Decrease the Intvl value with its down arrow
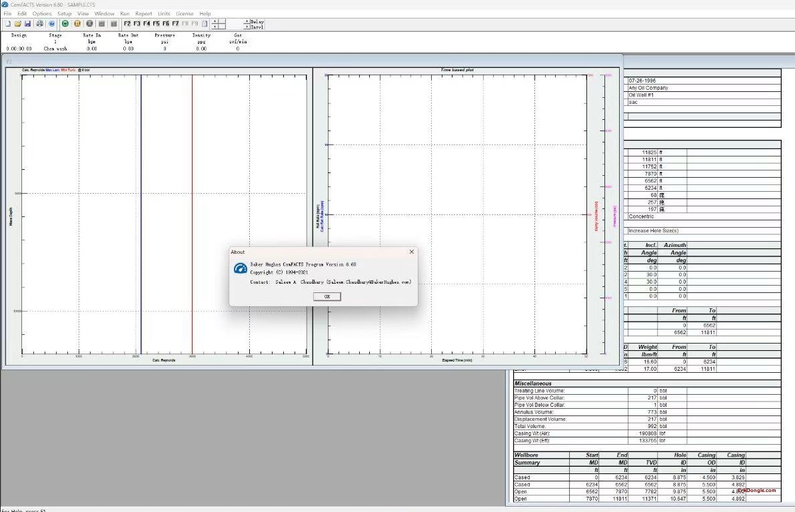Viewport: 795px width, 512px height. [x=247, y=27]
